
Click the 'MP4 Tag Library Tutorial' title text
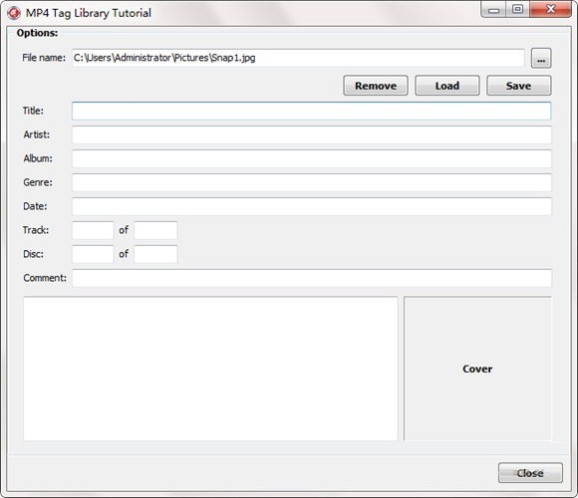[x=89, y=13]
